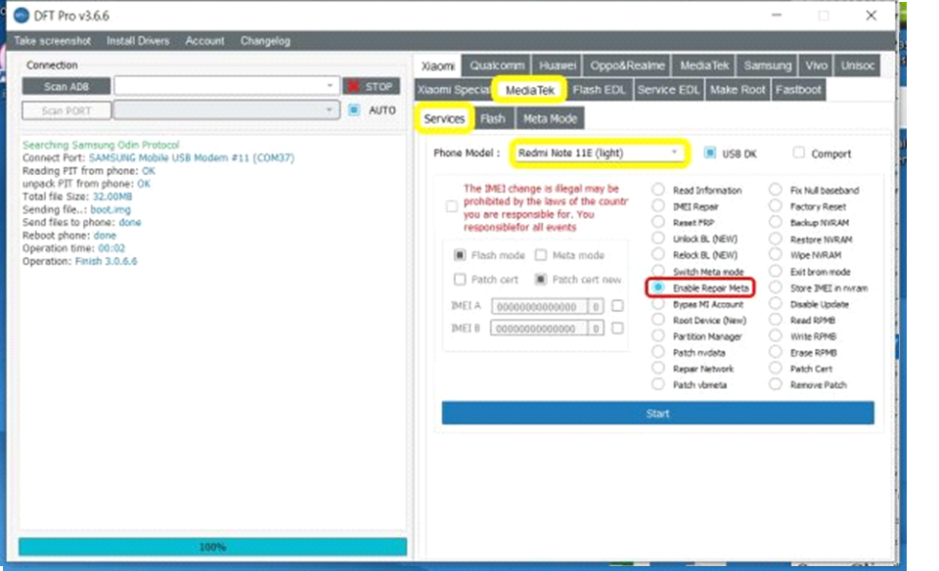939x571 pixels.
Task: Open the Make Root tab
Action: (x=738, y=90)
